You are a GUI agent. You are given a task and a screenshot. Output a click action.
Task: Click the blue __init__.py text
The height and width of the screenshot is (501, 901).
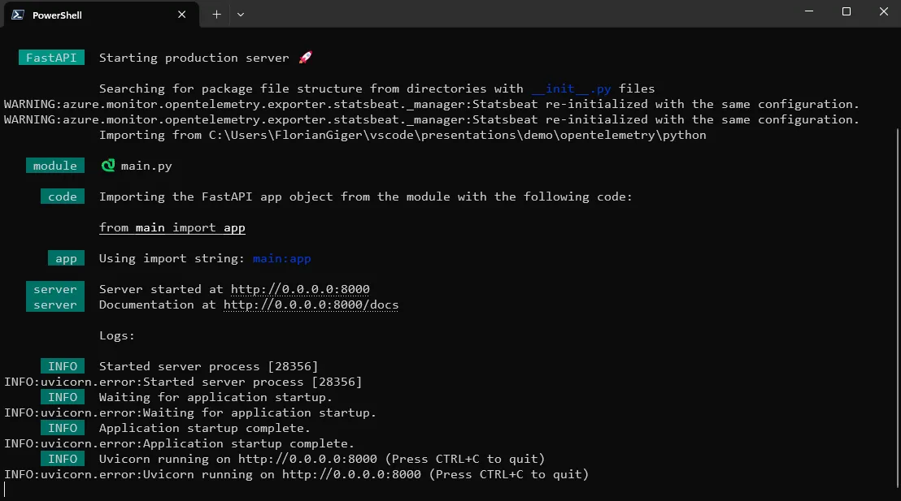click(x=571, y=89)
